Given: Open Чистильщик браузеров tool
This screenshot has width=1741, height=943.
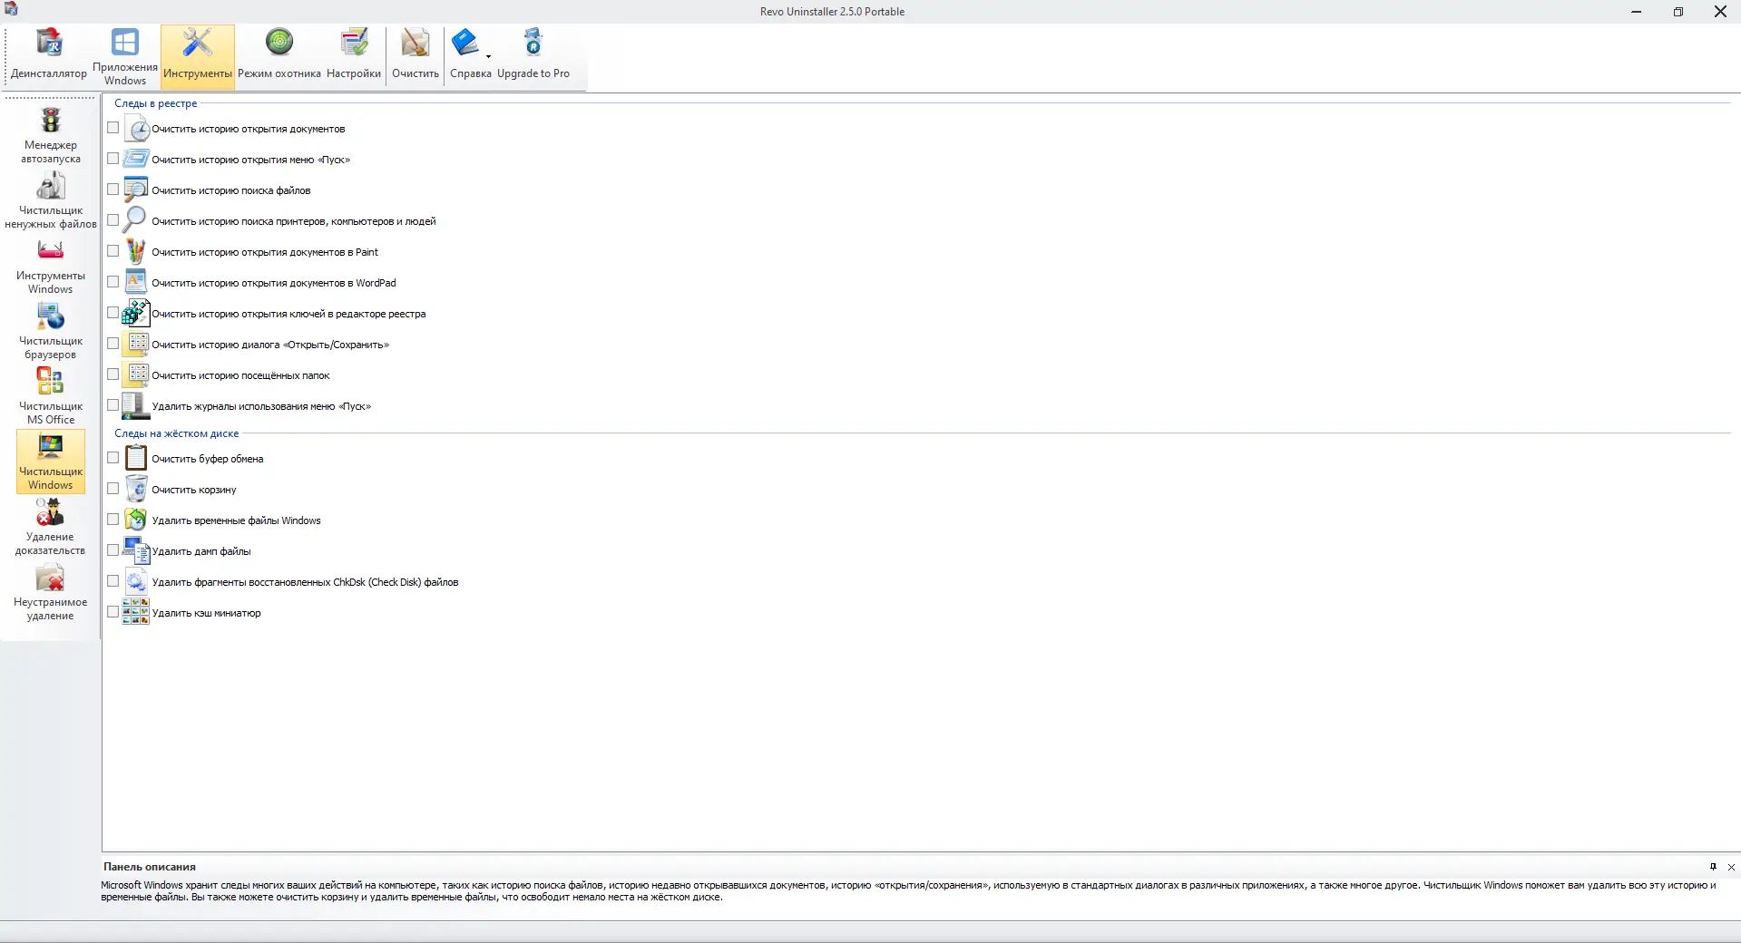Looking at the screenshot, I should (x=51, y=332).
